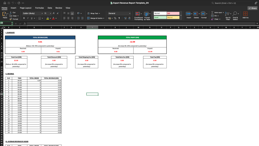Apply the red font colour A
The image size is (259, 146).
tap(53, 18)
